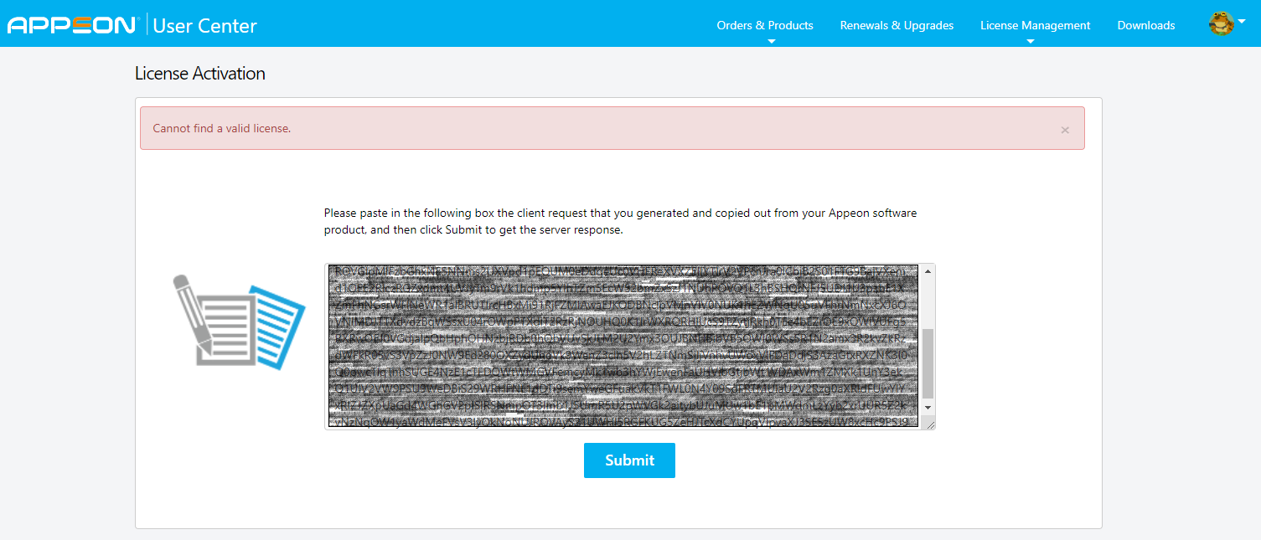The height and width of the screenshot is (540, 1261).
Task: Click the text box scroll up arrow
Action: pyautogui.click(x=927, y=271)
